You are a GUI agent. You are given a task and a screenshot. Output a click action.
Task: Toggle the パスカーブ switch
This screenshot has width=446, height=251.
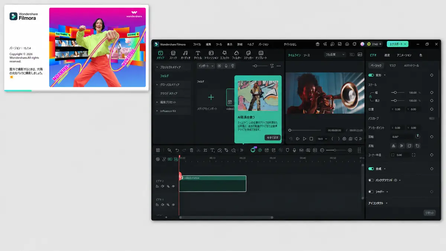(432, 119)
